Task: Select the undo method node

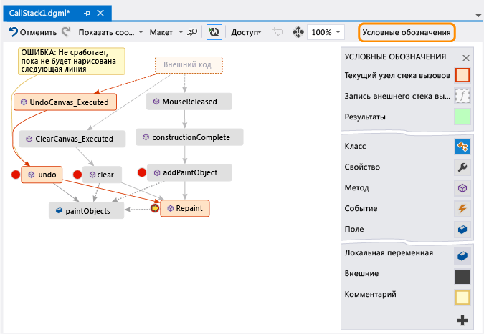Action: pos(42,175)
